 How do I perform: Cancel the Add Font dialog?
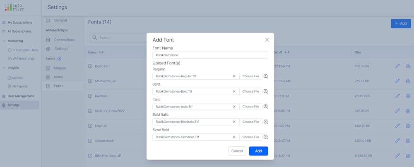tap(237, 151)
